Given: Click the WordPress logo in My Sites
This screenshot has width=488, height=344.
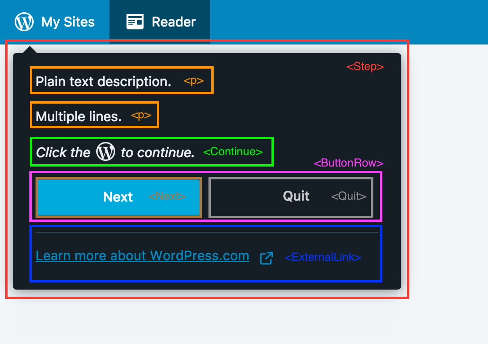Looking at the screenshot, I should 24,22.
